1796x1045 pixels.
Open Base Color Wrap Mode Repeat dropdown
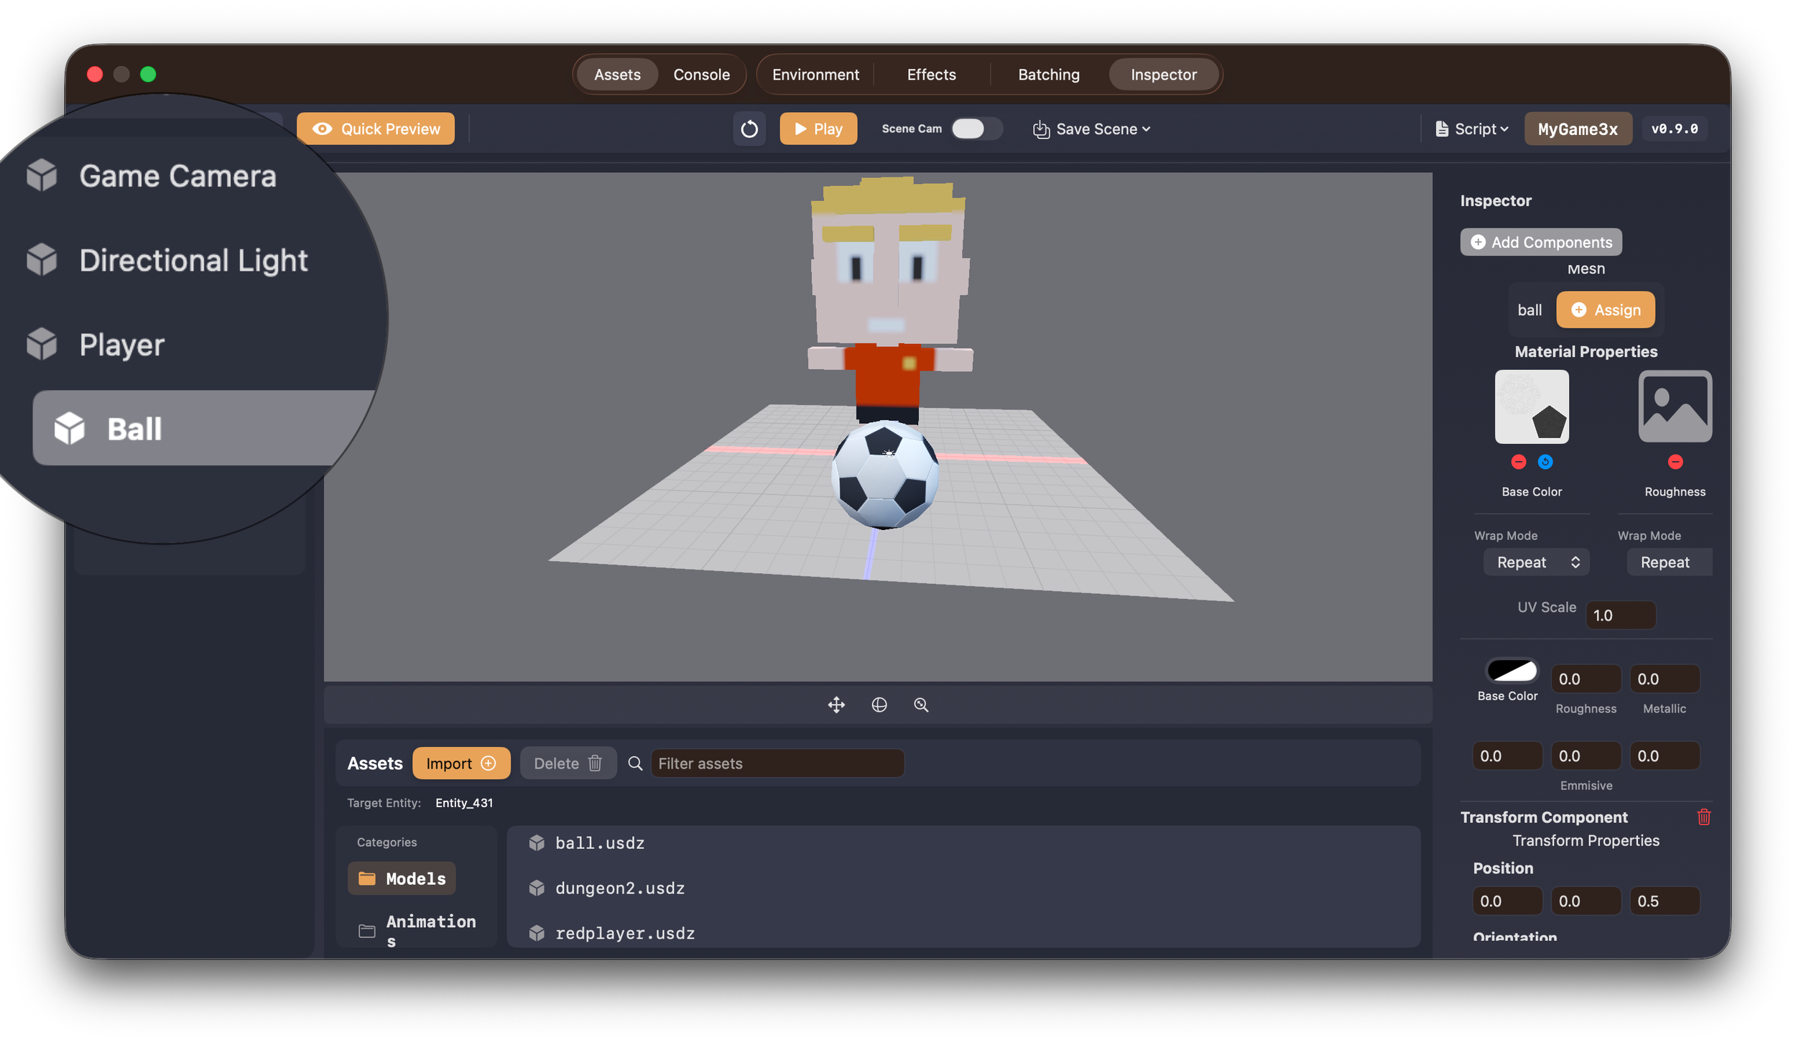(x=1537, y=562)
